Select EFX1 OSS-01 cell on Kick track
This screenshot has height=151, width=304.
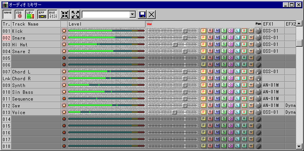coord(273,31)
